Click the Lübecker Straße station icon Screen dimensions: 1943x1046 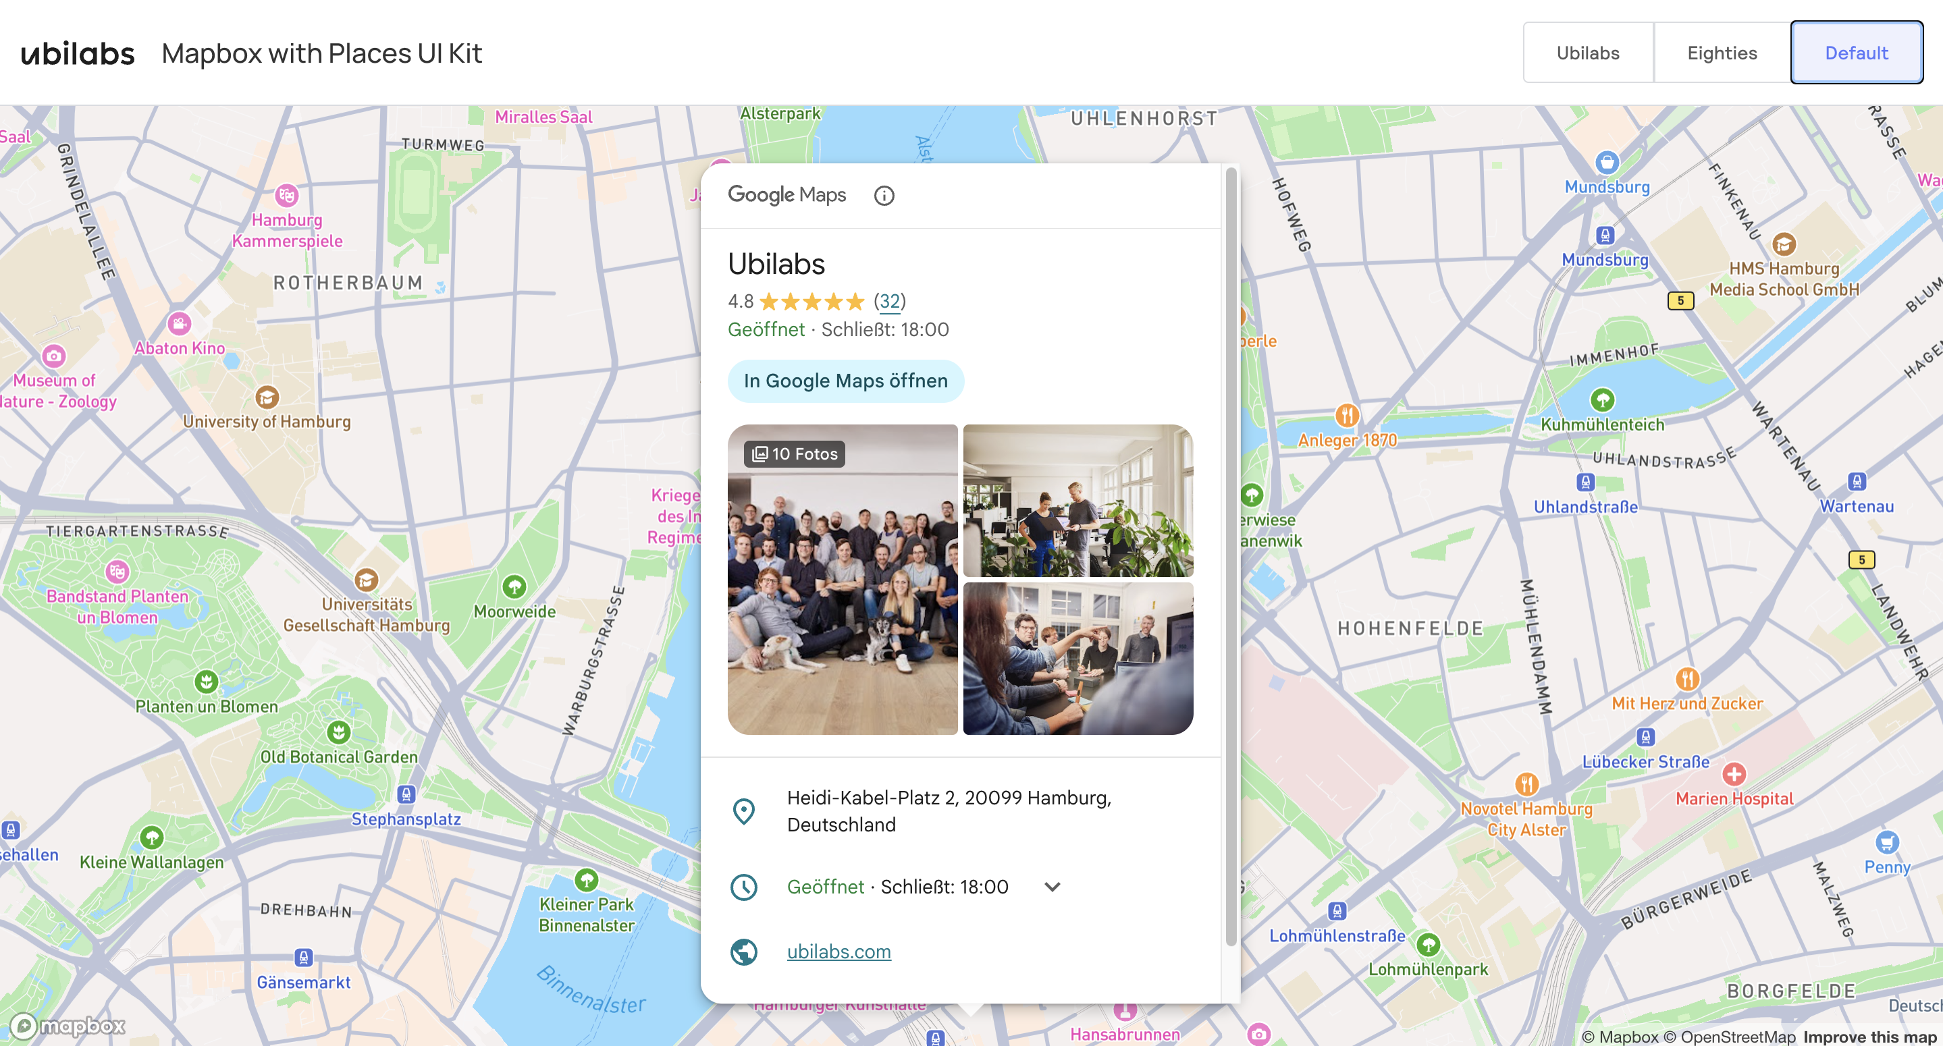(x=1646, y=737)
